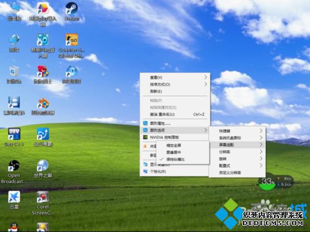Expand the 排序方式(O) submenu arrow
Screen dimensions: 310x232
tap(206, 84)
